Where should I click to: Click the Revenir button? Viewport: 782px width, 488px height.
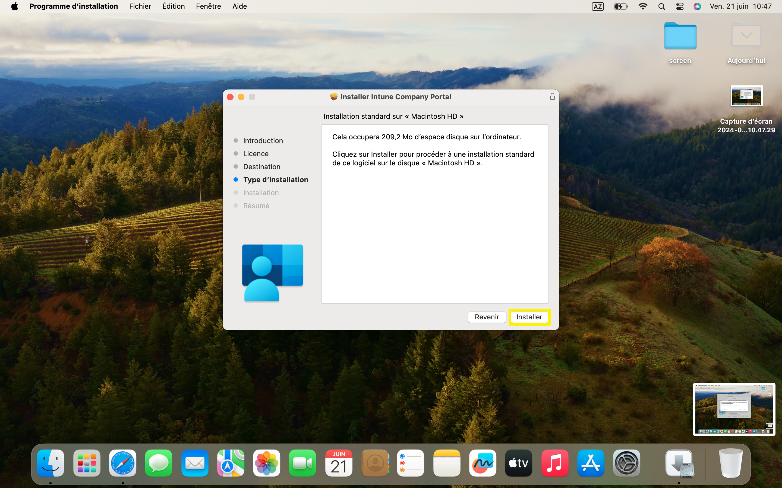tap(487, 317)
